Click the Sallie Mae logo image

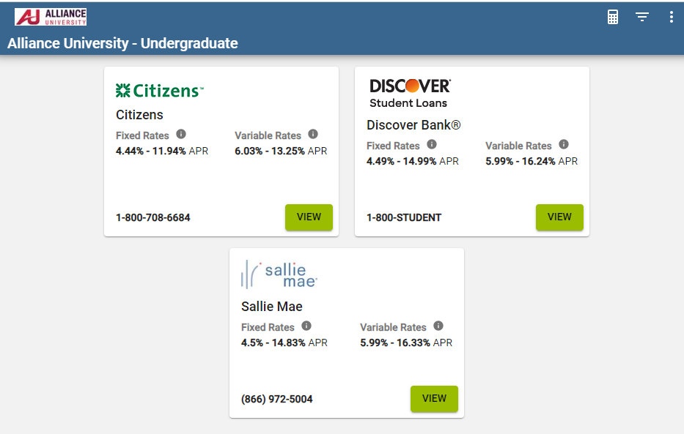(x=279, y=274)
